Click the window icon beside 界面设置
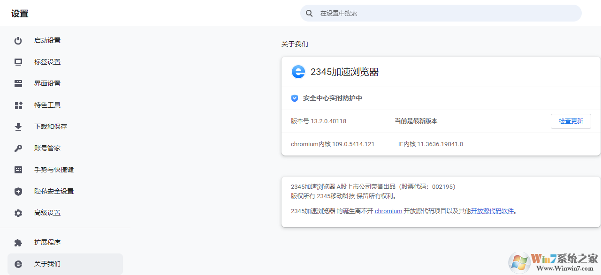The width and height of the screenshot is (601, 275). (18, 84)
